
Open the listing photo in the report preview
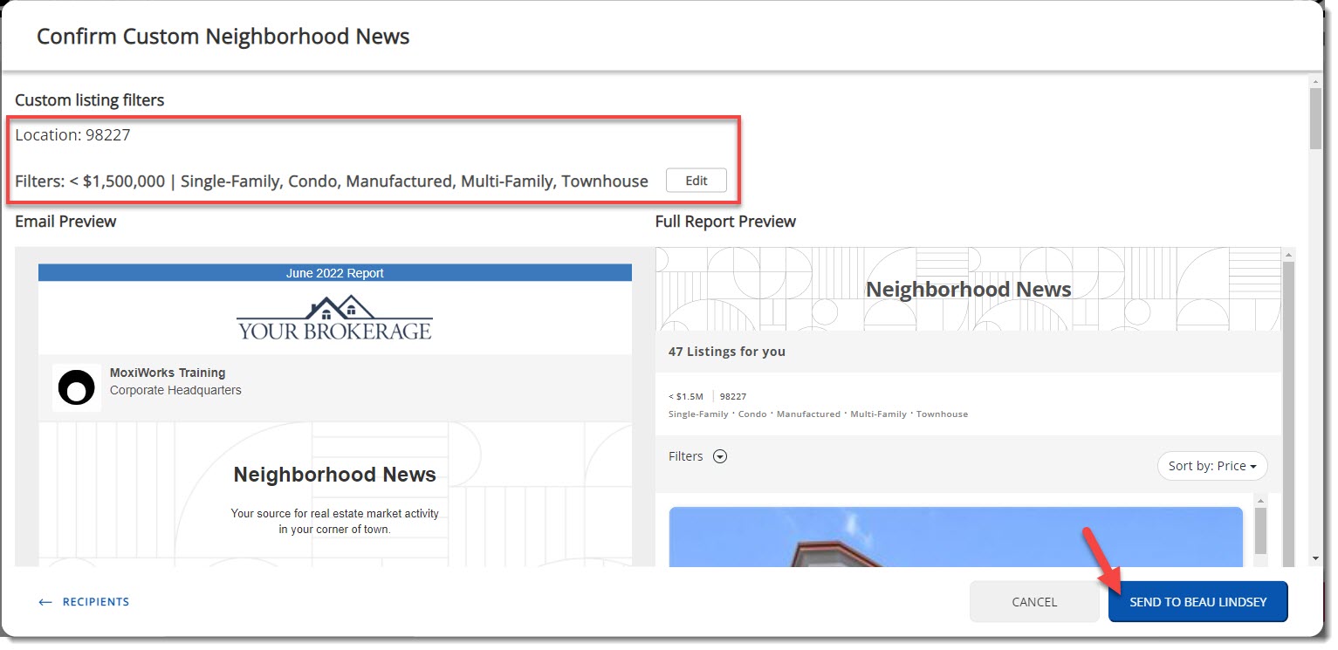955,537
